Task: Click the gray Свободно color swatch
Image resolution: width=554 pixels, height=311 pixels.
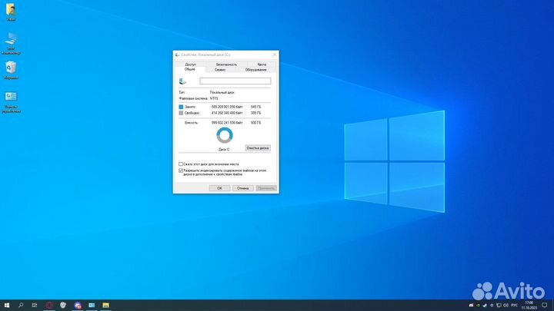Action: click(181, 113)
